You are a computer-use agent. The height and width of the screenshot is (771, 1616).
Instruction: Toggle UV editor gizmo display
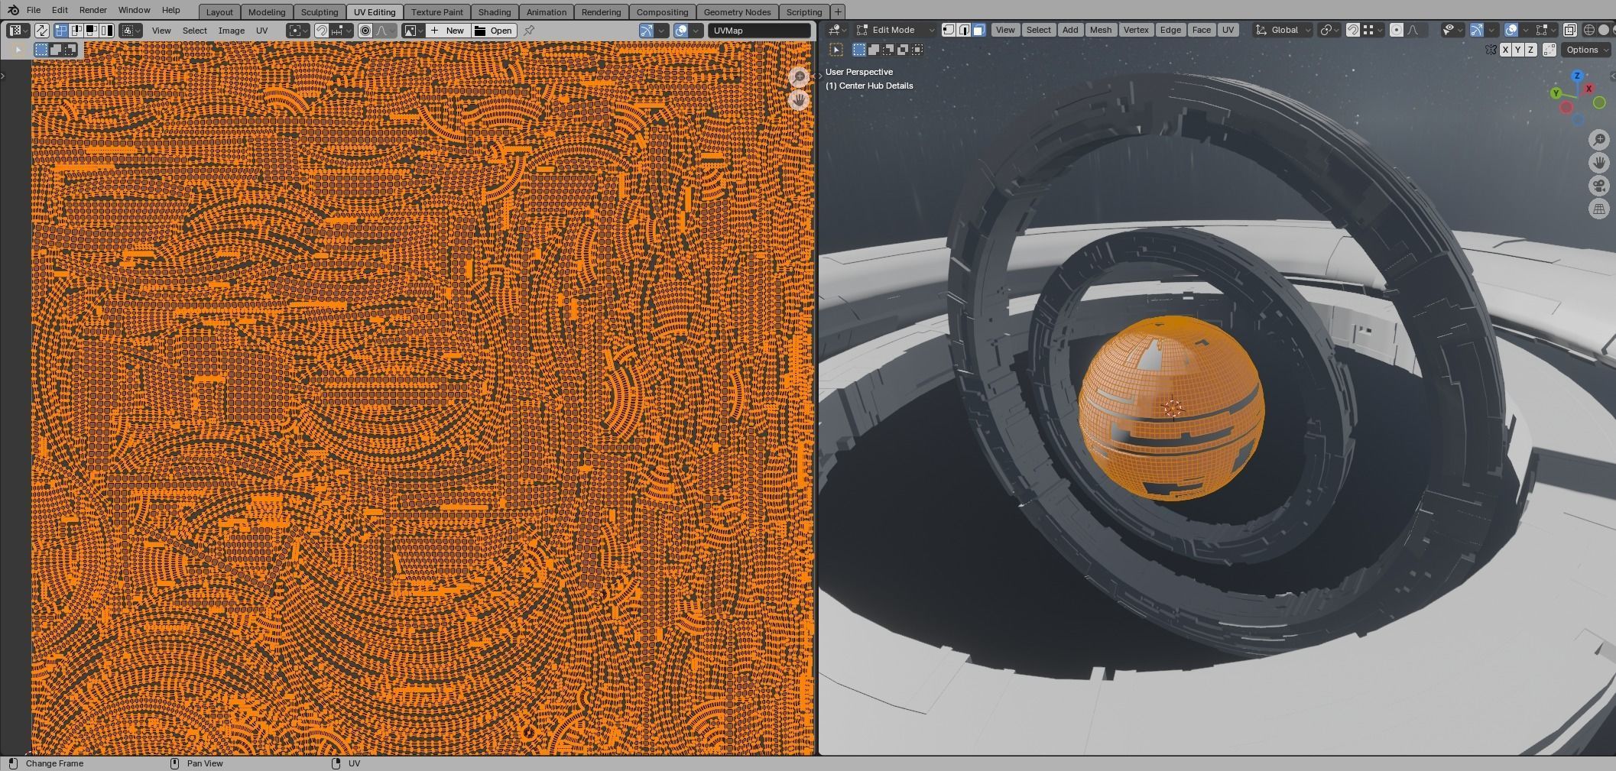click(647, 31)
